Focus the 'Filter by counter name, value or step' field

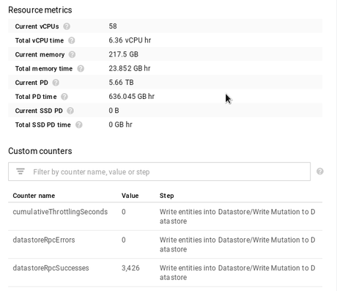point(159,172)
